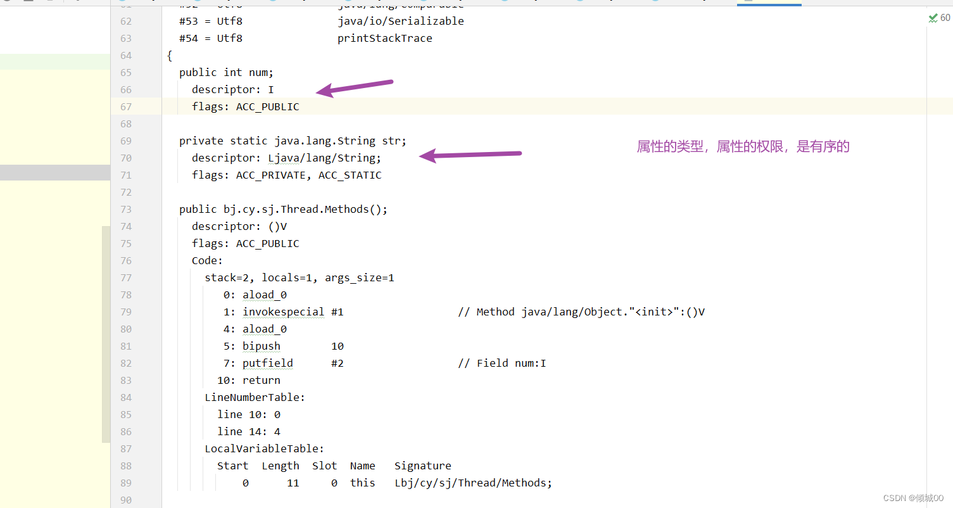Click the text "#53 = Utf8"
The height and width of the screenshot is (508, 953).
211,21
